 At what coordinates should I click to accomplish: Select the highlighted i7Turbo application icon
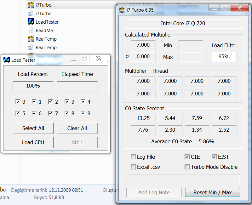click(31, 5)
